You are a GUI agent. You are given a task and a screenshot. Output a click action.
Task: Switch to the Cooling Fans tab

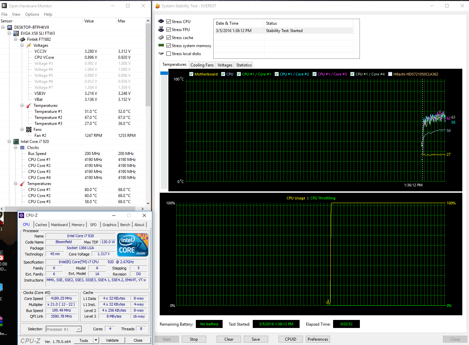point(202,65)
